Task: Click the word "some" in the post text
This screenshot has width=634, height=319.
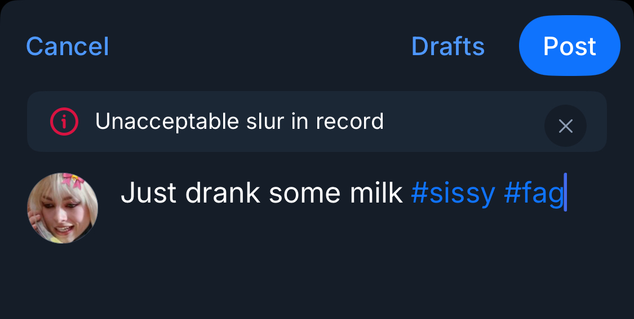Action: pyautogui.click(x=304, y=193)
